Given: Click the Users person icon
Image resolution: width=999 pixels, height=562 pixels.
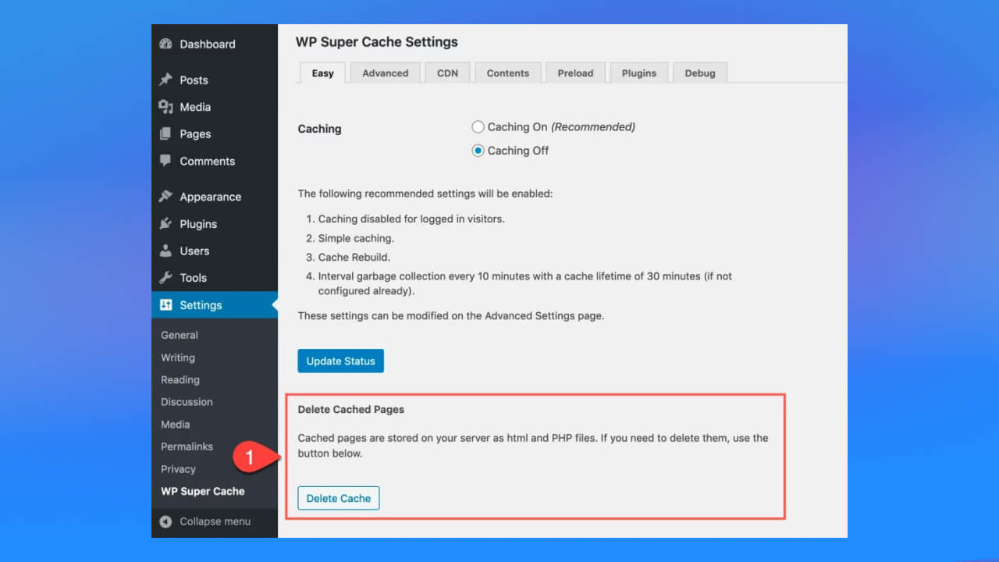Looking at the screenshot, I should (x=165, y=251).
